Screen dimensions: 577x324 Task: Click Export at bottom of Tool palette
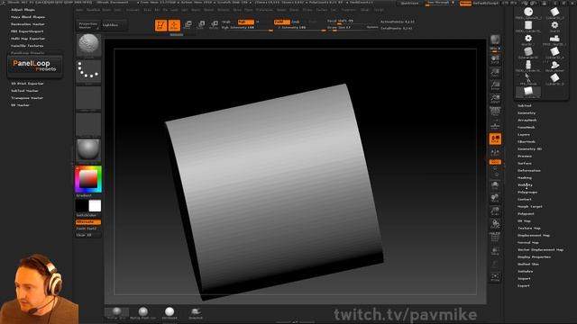[x=524, y=285]
